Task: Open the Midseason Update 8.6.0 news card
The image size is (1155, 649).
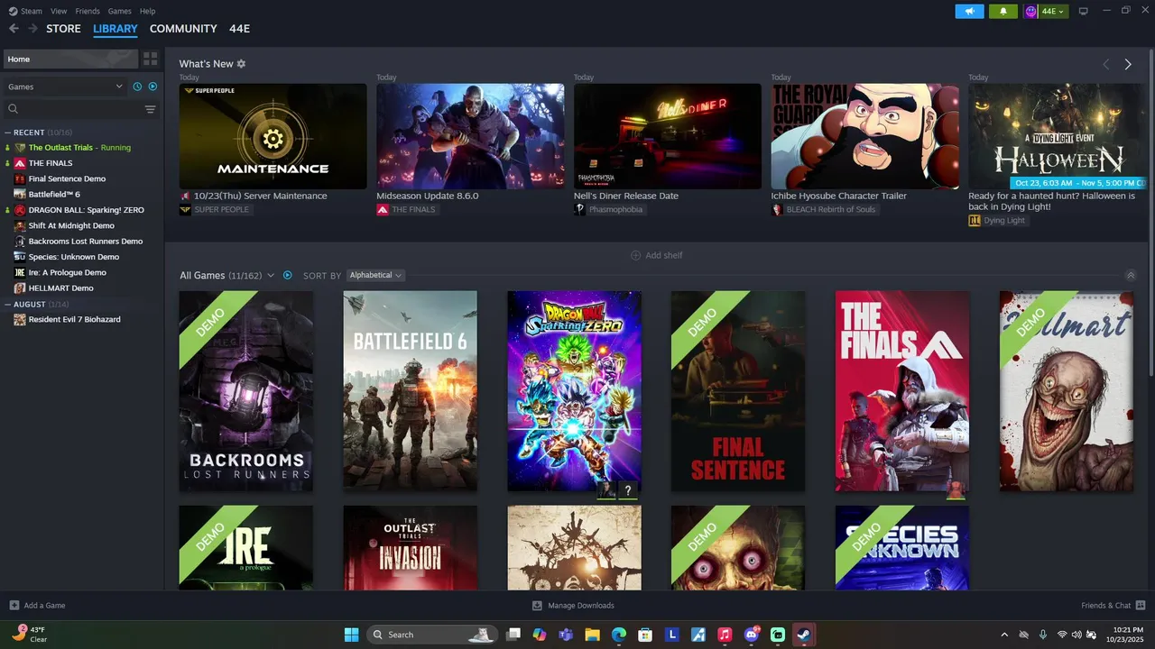Action: pyautogui.click(x=470, y=136)
